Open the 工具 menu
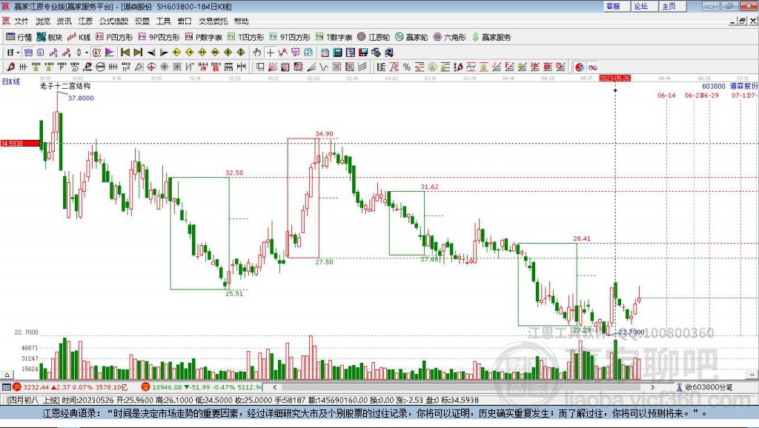The image size is (759, 428). click(x=164, y=21)
